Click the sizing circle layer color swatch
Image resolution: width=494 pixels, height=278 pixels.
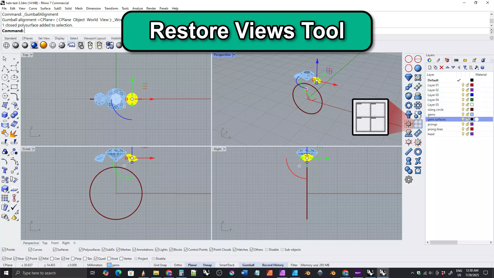click(472, 110)
